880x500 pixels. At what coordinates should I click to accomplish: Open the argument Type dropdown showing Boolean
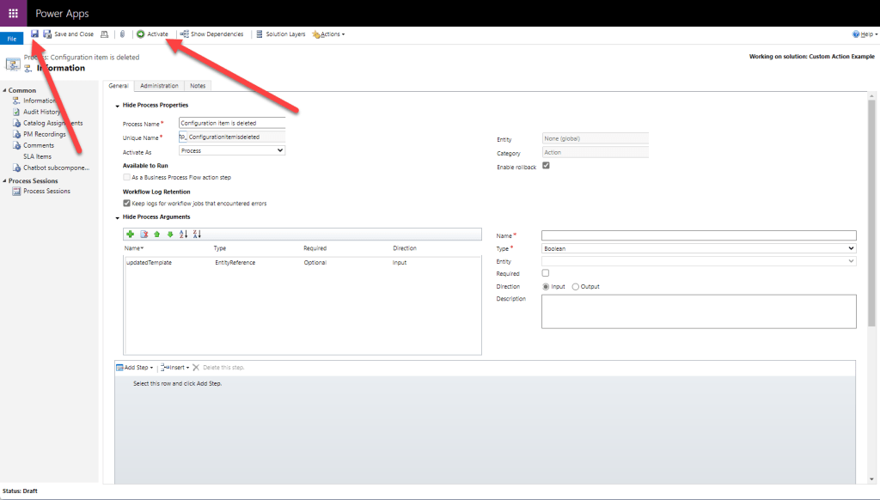click(698, 248)
